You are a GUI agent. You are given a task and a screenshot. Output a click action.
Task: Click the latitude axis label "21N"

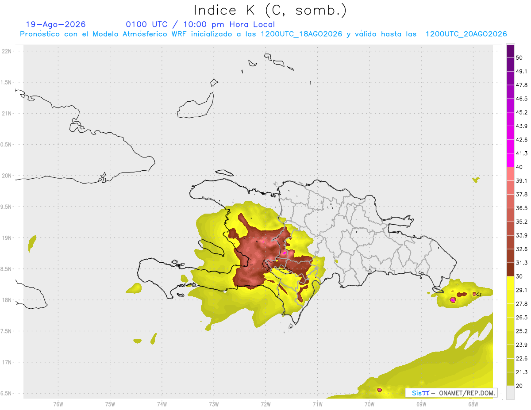[7, 113]
